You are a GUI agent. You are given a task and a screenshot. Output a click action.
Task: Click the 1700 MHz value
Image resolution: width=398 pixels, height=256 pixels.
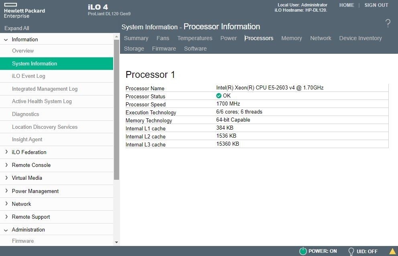[228, 104]
